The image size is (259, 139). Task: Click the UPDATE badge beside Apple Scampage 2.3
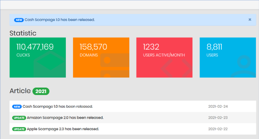[x=19, y=129]
